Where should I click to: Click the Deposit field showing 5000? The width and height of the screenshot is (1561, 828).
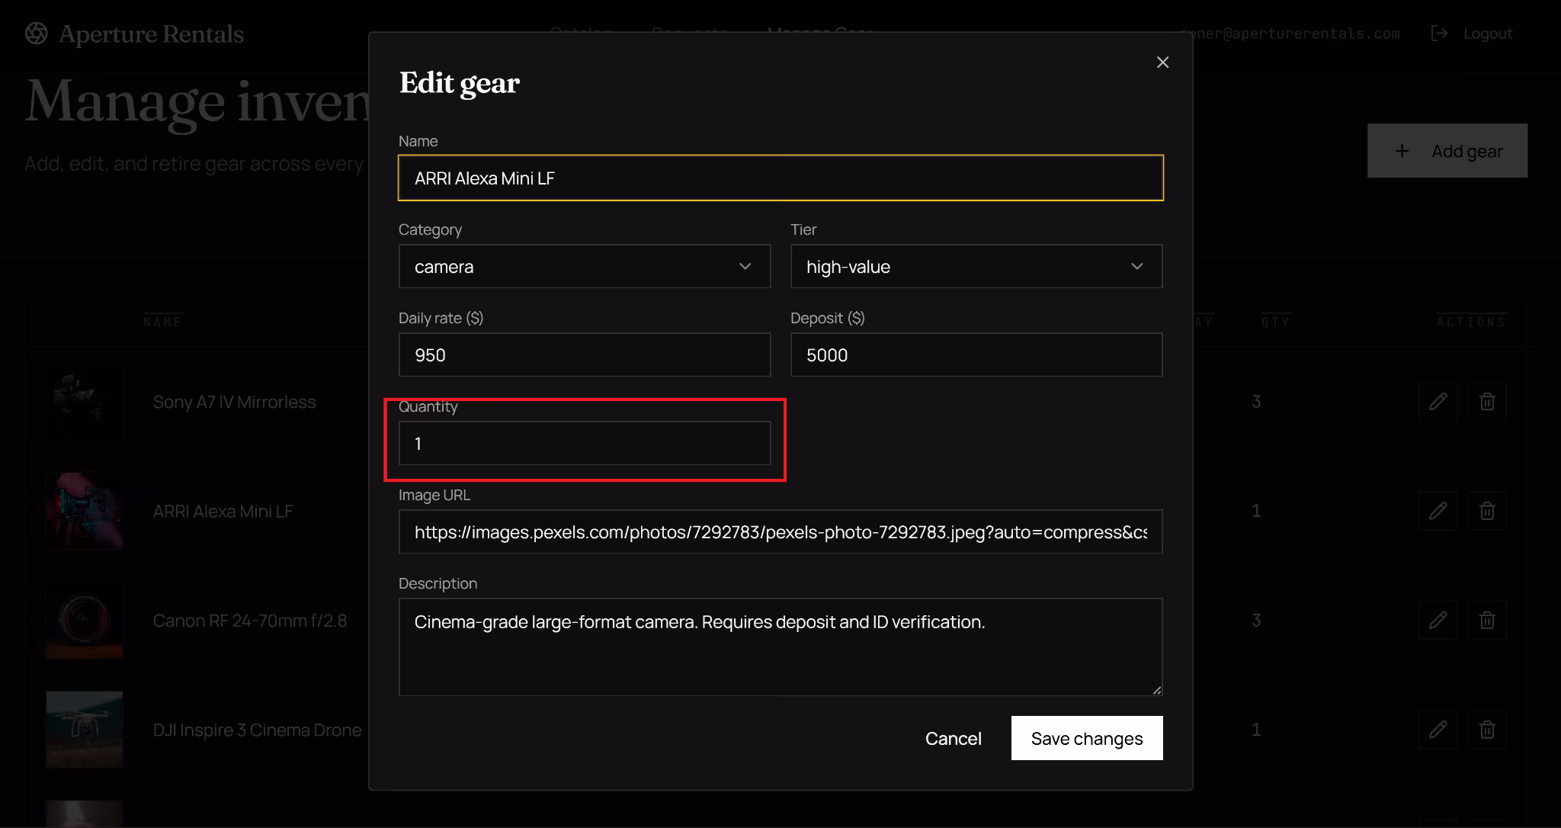tap(976, 355)
